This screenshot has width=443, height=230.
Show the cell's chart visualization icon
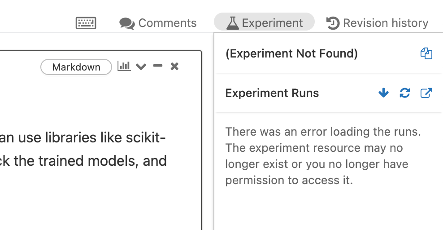pos(124,66)
